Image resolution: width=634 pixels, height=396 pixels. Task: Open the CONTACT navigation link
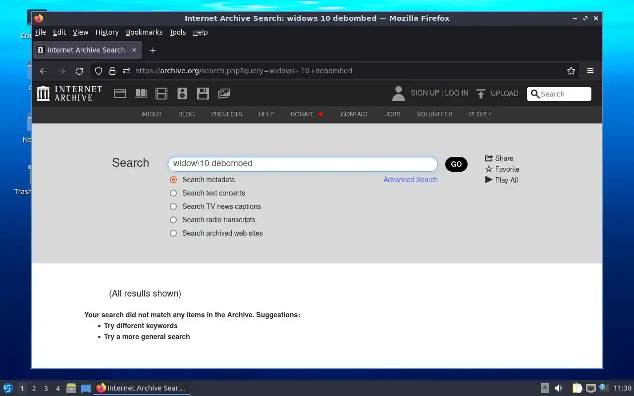tap(354, 114)
